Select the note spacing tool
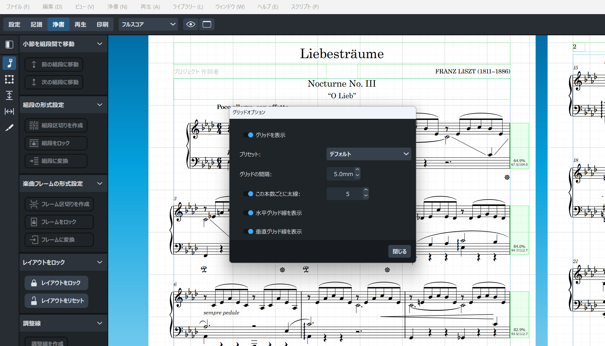Screen dimensions: 605x346 [x=9, y=111]
